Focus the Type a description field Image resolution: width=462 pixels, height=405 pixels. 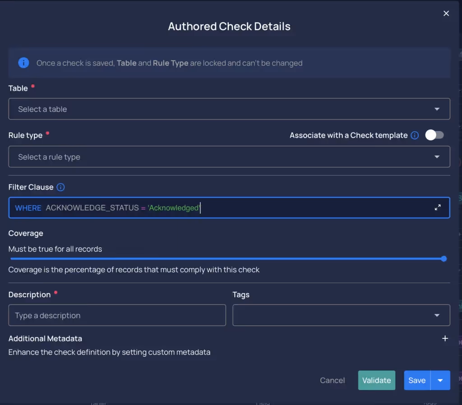(x=117, y=315)
